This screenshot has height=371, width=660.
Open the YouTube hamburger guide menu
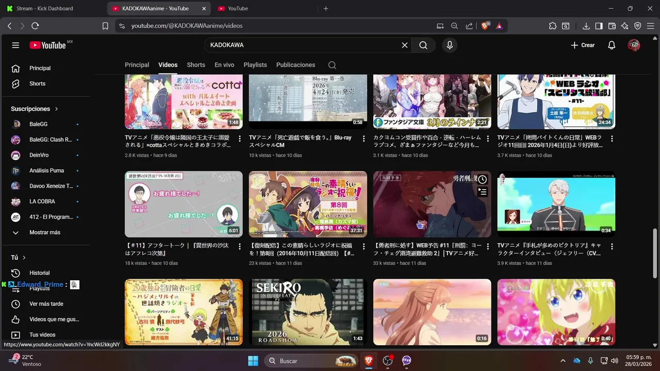(15, 45)
